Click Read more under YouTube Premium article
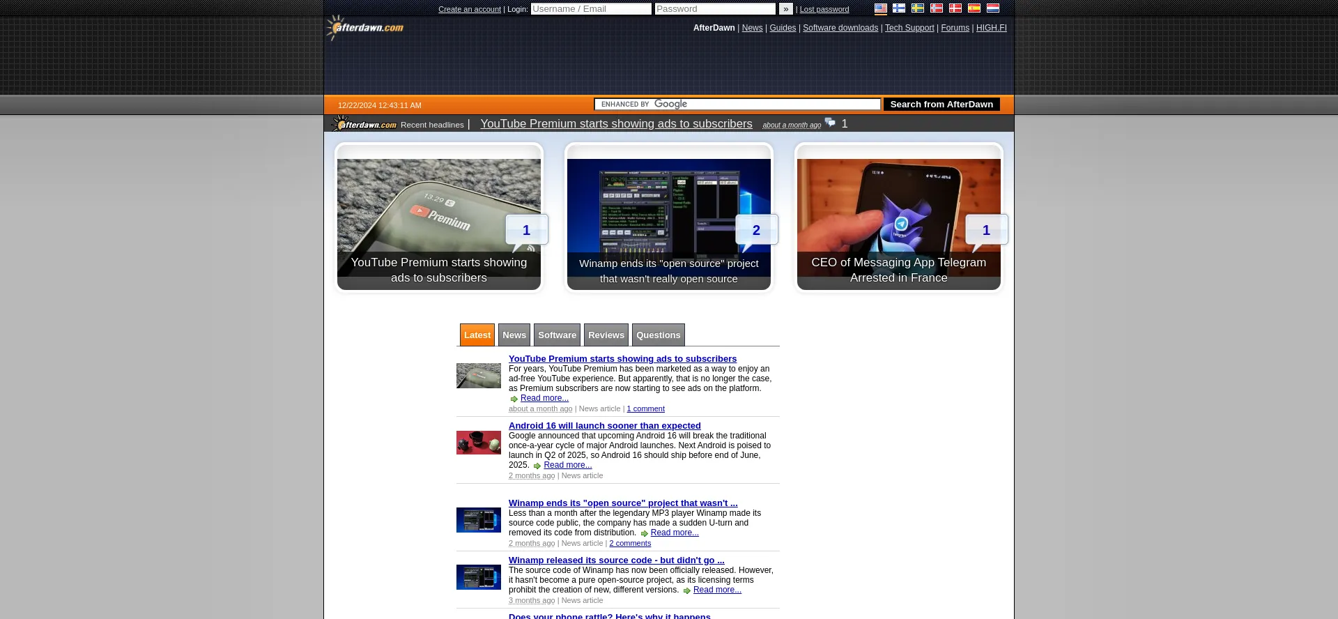The width and height of the screenshot is (1338, 619). point(544,398)
